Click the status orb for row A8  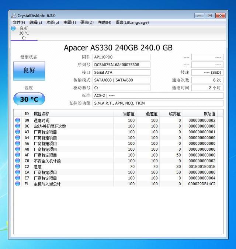click(18, 149)
